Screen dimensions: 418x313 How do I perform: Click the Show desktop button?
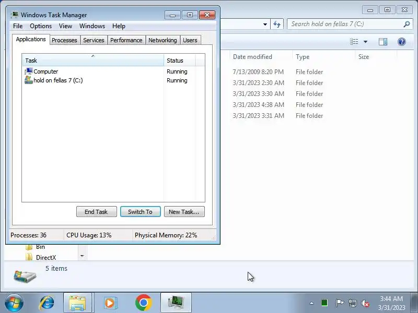414,303
